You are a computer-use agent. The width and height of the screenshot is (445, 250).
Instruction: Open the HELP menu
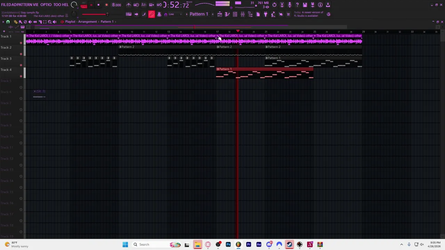tap(65, 5)
